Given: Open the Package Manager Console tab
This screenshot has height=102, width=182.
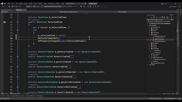Looking at the screenshot, I should coord(17,96).
